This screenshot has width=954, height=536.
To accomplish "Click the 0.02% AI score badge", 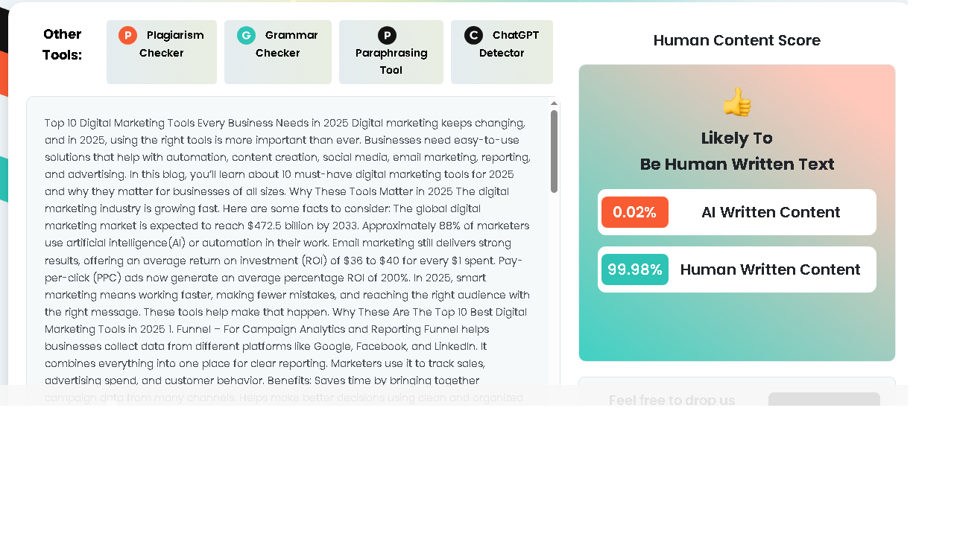I will [x=635, y=212].
